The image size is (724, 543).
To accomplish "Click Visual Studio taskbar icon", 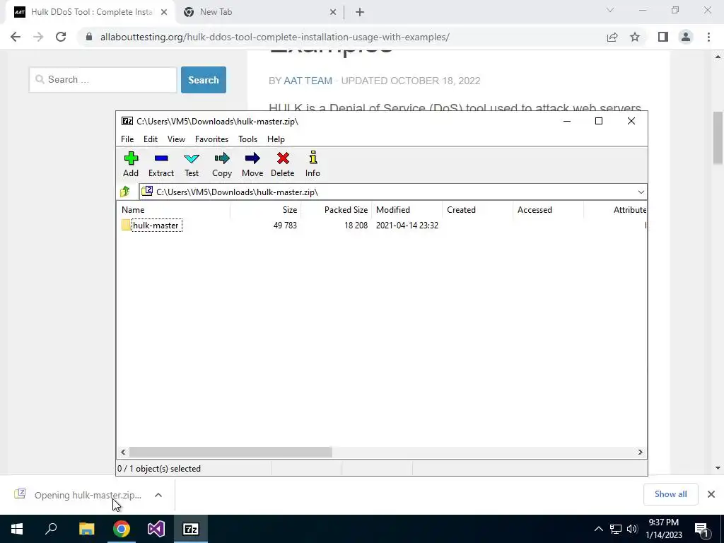I will coord(156,529).
